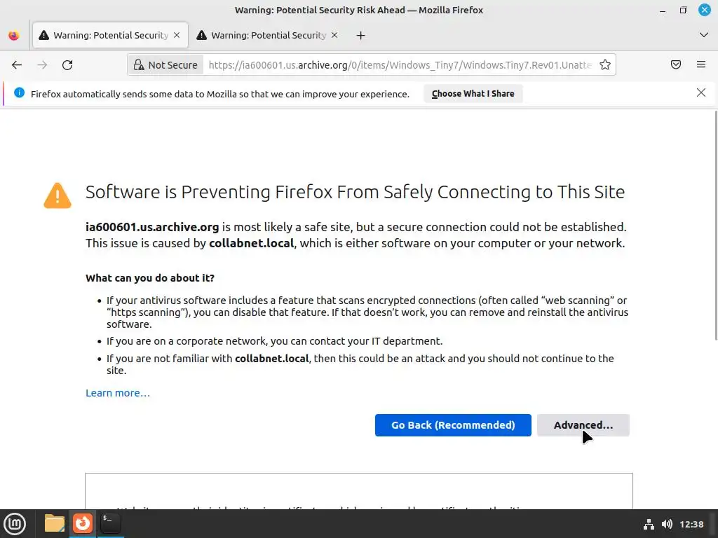Go back using the back arrow

pyautogui.click(x=17, y=65)
